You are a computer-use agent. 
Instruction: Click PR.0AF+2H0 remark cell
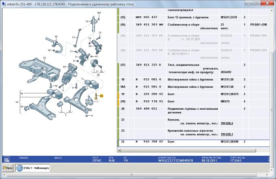coord(259,25)
